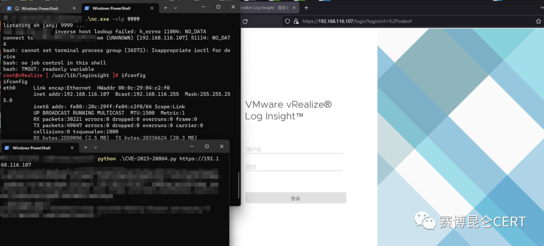
Task: Close the active second PowerShell tab in the upper terminal
Action: pos(152,8)
